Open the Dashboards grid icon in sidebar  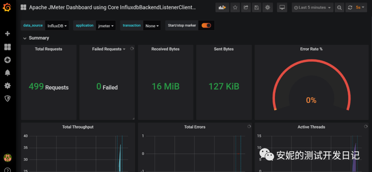(x=8, y=47)
